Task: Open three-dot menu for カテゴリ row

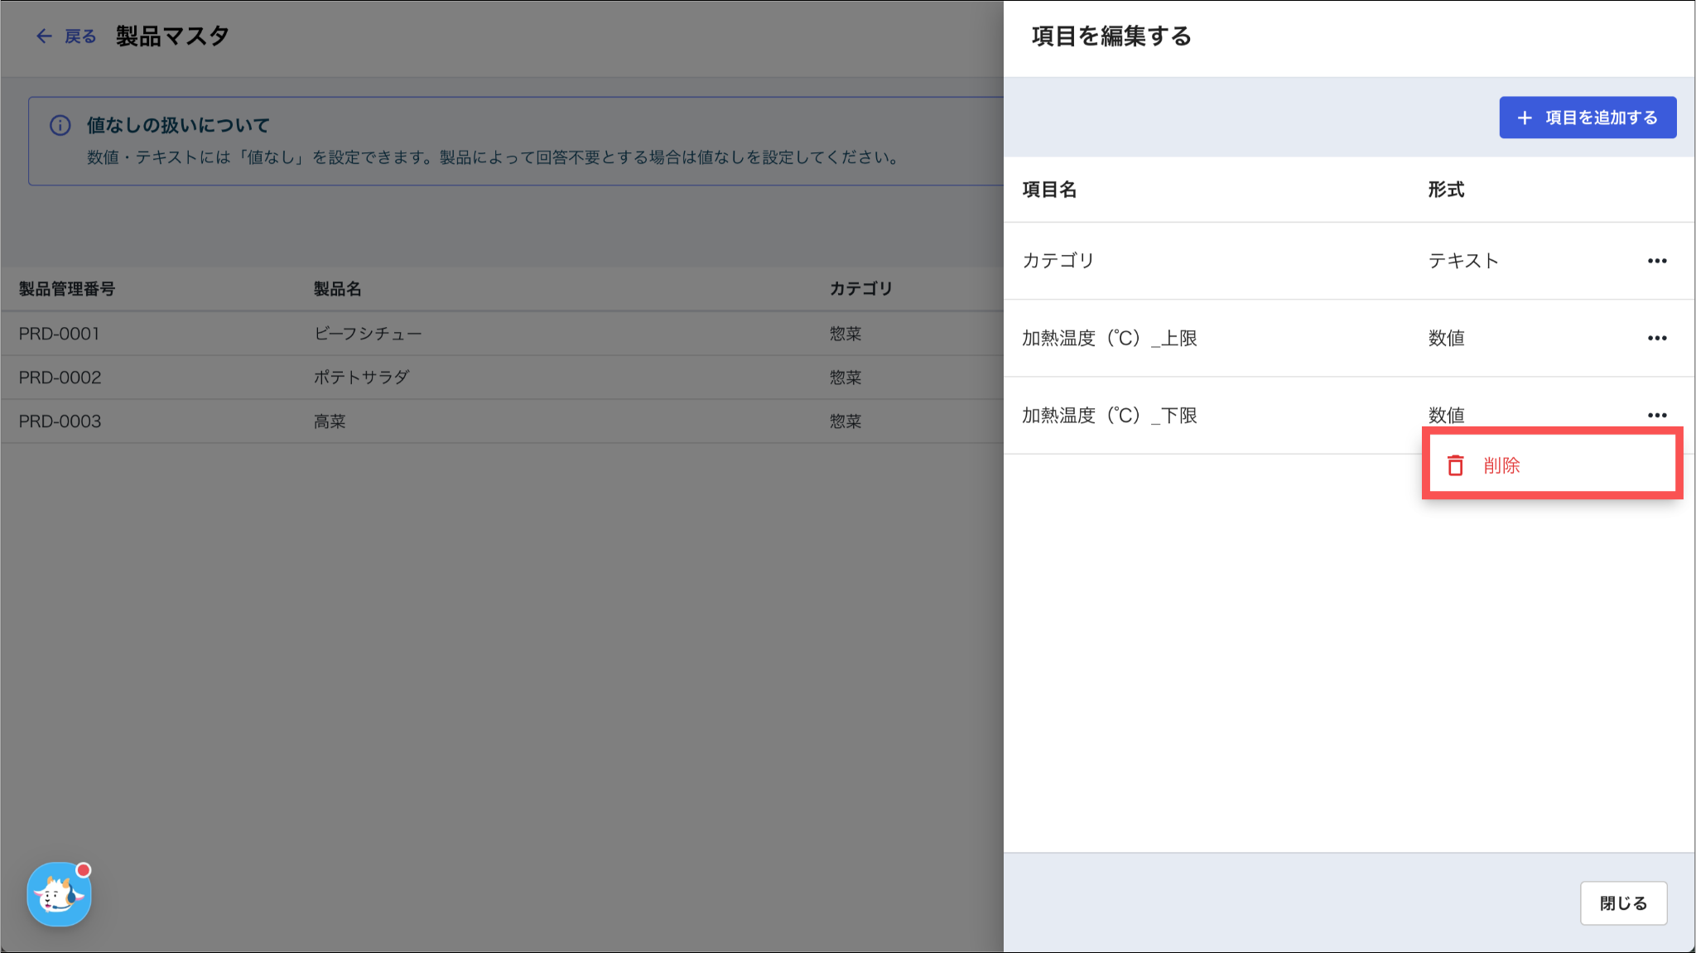Action: pyautogui.click(x=1656, y=261)
